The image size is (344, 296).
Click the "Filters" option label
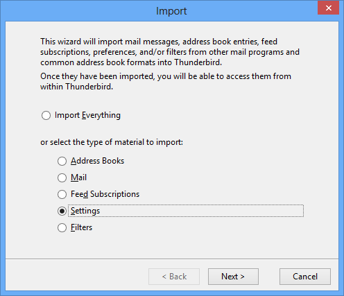pos(81,227)
